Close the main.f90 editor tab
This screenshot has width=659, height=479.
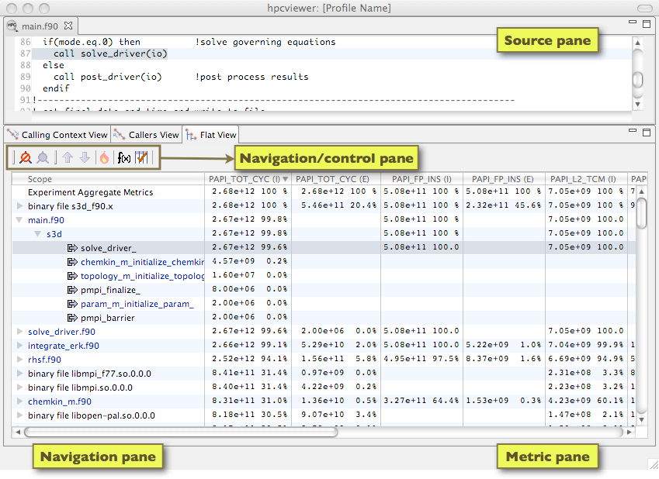[x=68, y=26]
